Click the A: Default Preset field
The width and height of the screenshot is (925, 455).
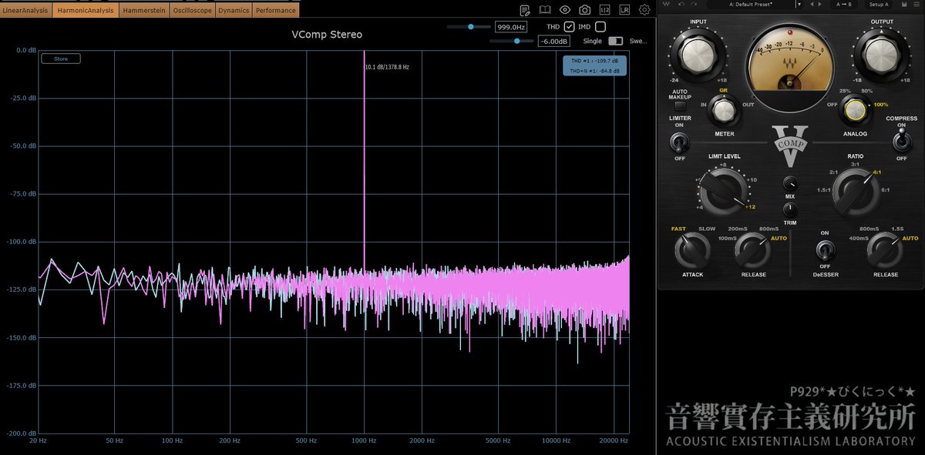(751, 4)
